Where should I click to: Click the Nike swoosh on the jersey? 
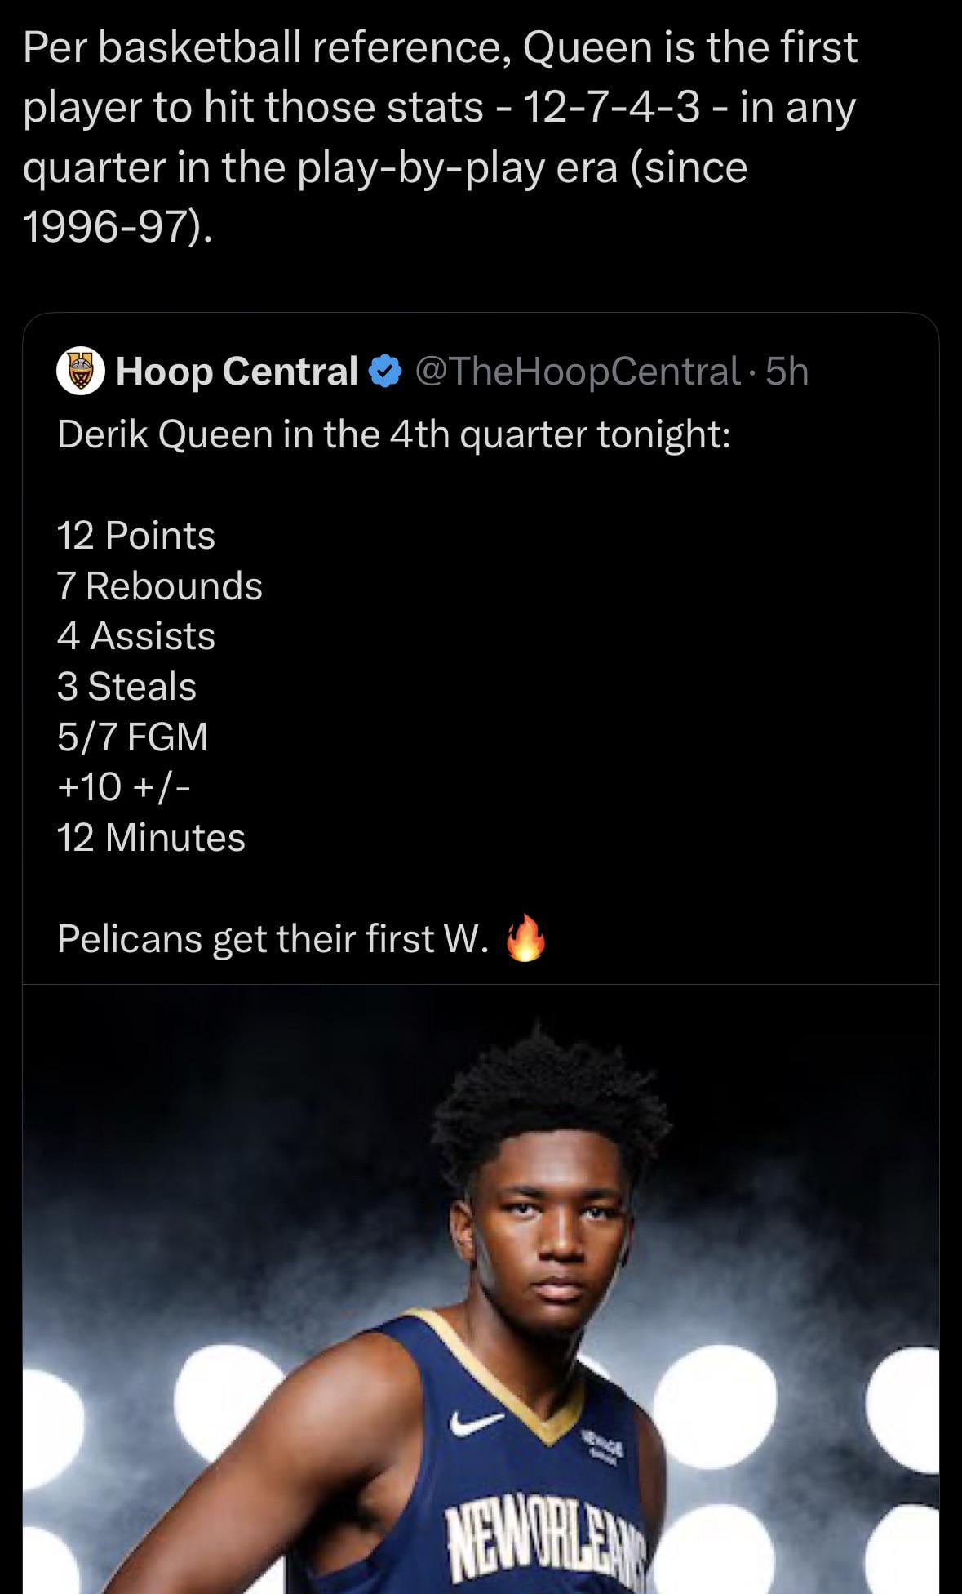tap(476, 1423)
